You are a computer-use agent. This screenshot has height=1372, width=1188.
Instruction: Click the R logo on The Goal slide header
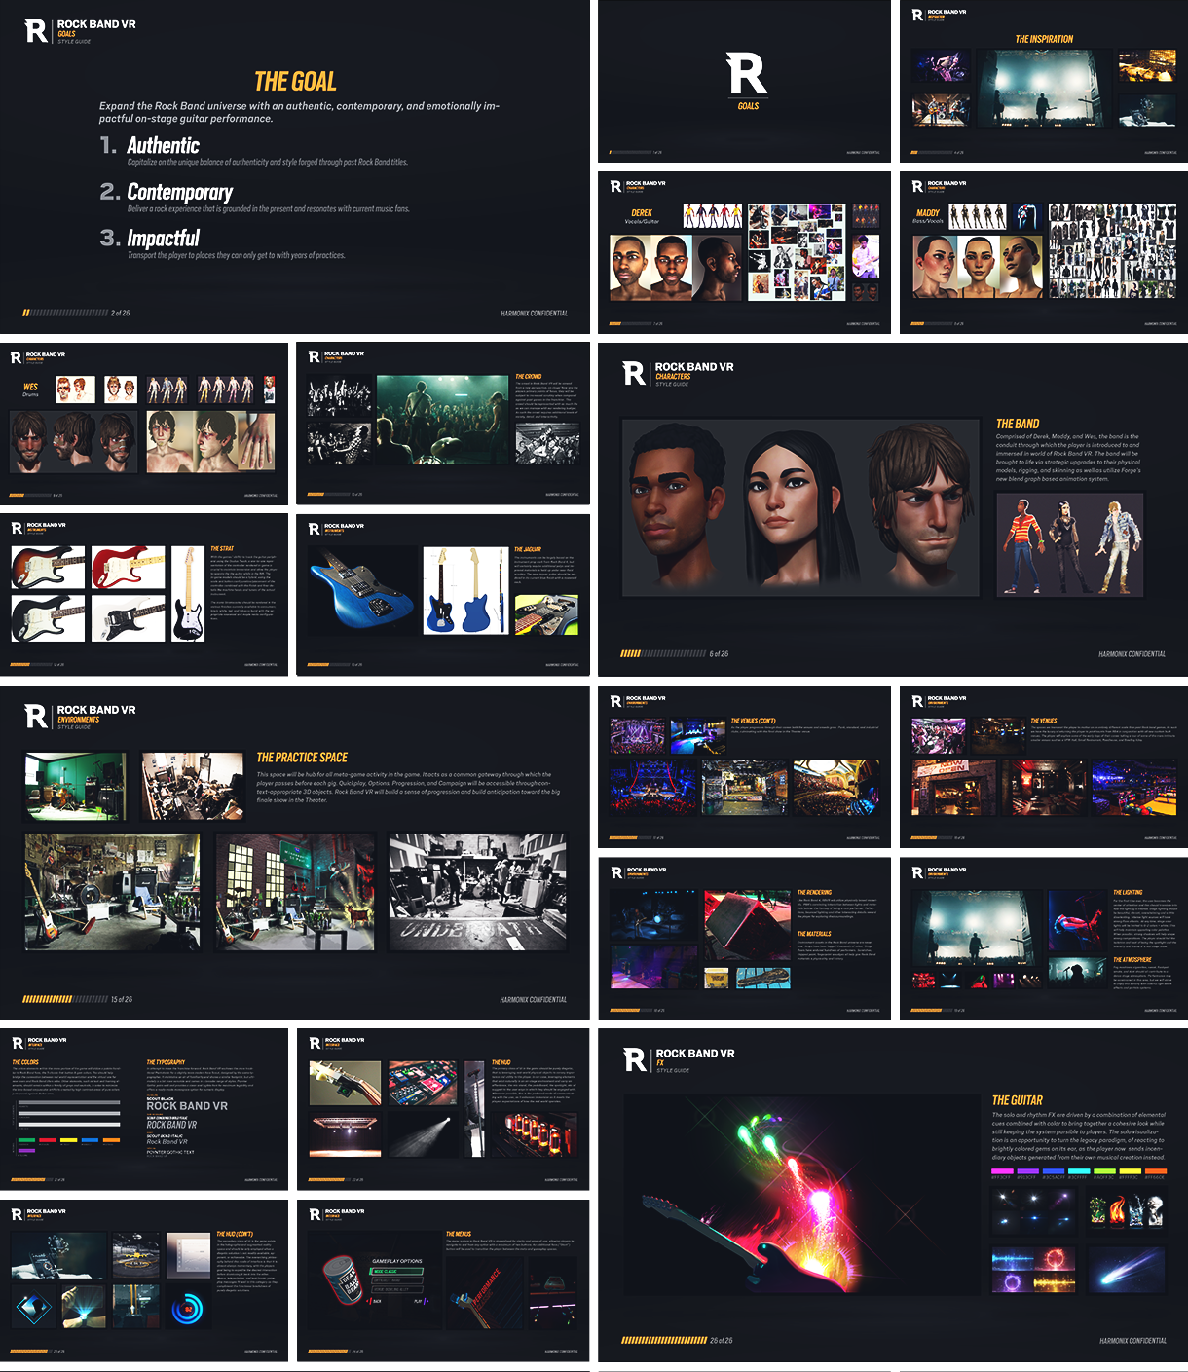tap(36, 31)
